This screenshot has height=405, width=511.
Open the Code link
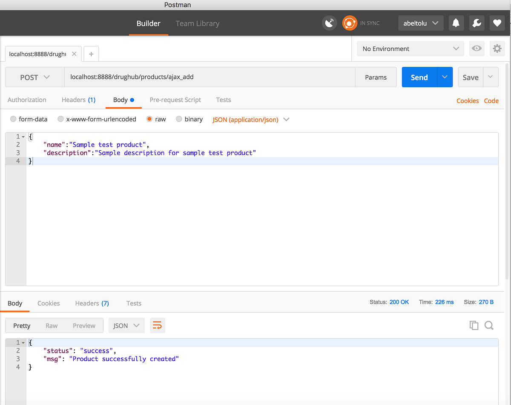(491, 101)
